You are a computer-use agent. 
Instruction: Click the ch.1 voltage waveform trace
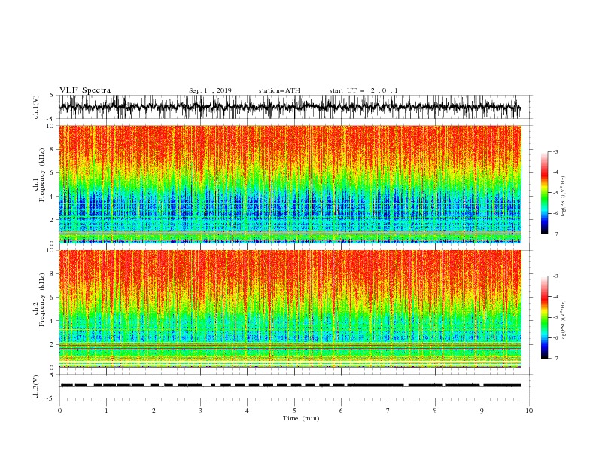(x=290, y=107)
